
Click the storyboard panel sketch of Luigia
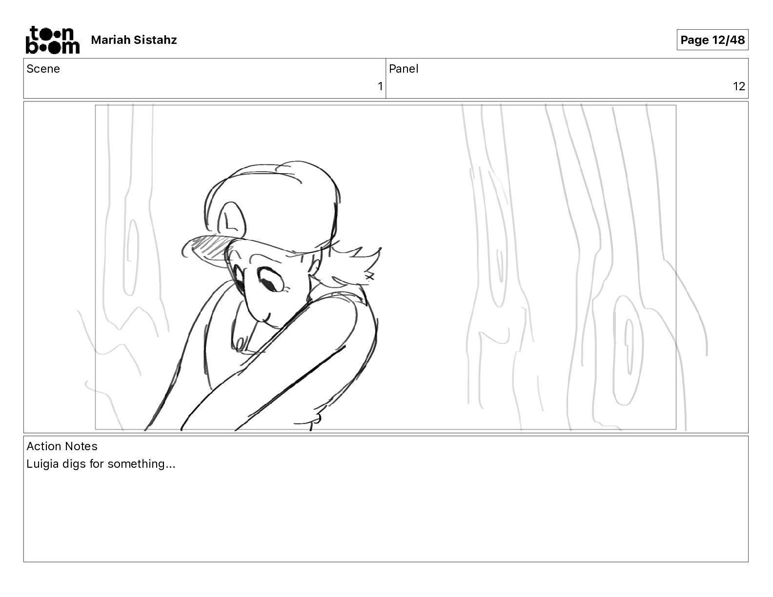point(386,267)
